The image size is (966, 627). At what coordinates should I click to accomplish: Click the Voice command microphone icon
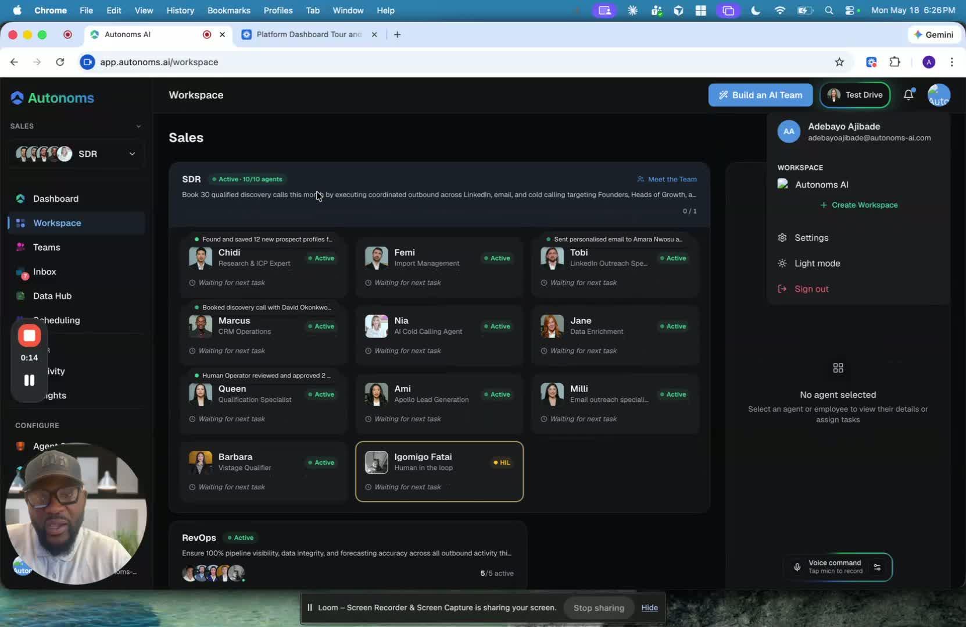pyautogui.click(x=797, y=567)
